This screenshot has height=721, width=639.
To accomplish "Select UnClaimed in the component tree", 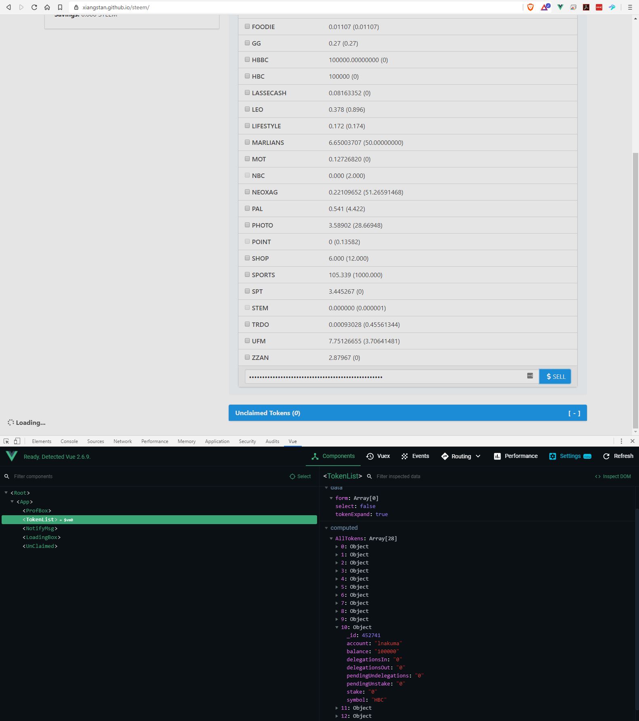I will (40, 546).
